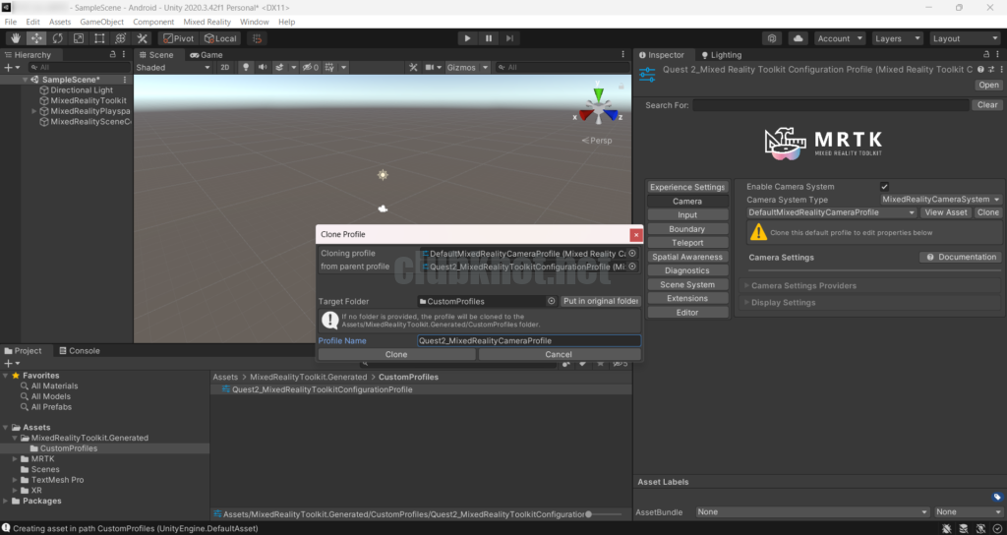Click the Profile Name input field

click(527, 340)
